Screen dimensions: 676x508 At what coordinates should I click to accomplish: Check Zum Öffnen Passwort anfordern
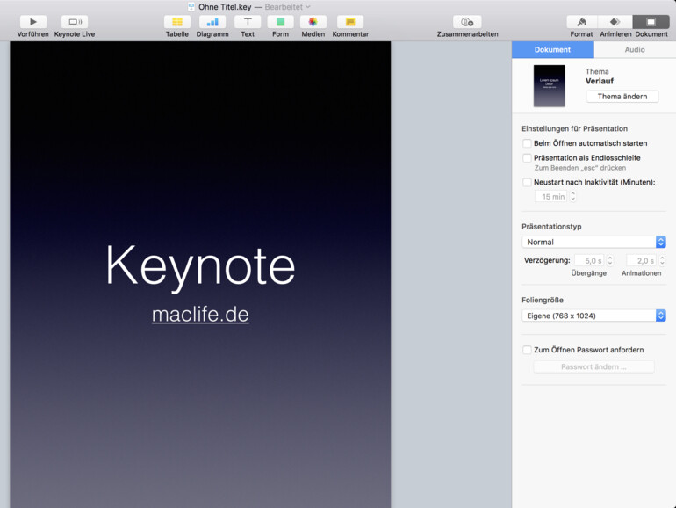[x=527, y=350]
